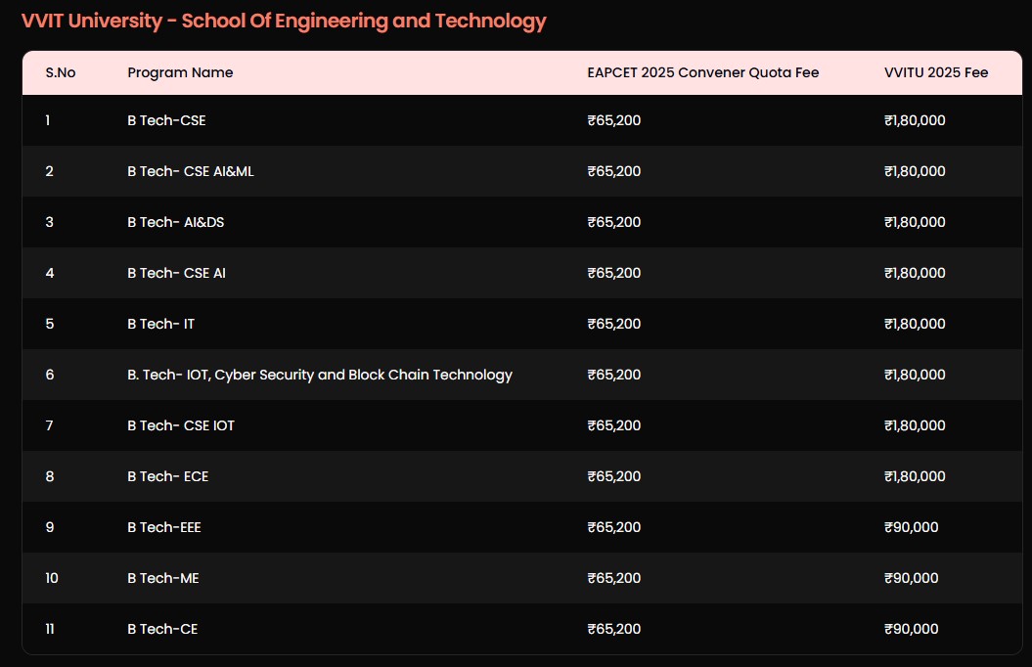
Task: Click the page heading 'VVIT University - School Of Engineering and Technology'
Action: tap(284, 22)
